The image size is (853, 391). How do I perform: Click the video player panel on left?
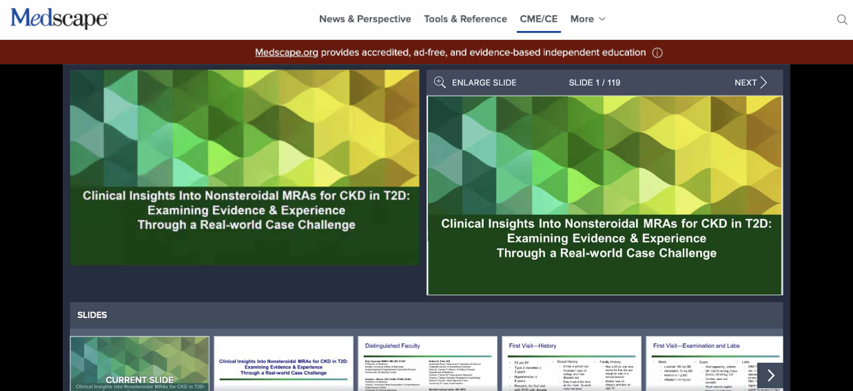point(245,167)
